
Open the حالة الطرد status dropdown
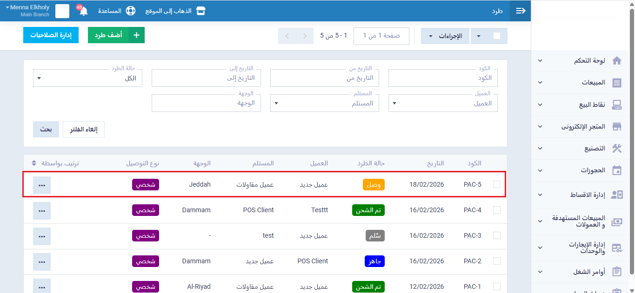[x=87, y=78]
